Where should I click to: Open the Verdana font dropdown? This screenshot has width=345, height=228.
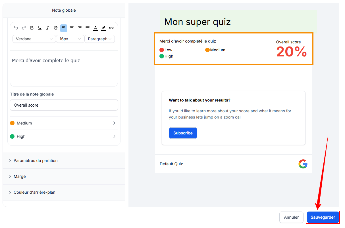[34, 39]
